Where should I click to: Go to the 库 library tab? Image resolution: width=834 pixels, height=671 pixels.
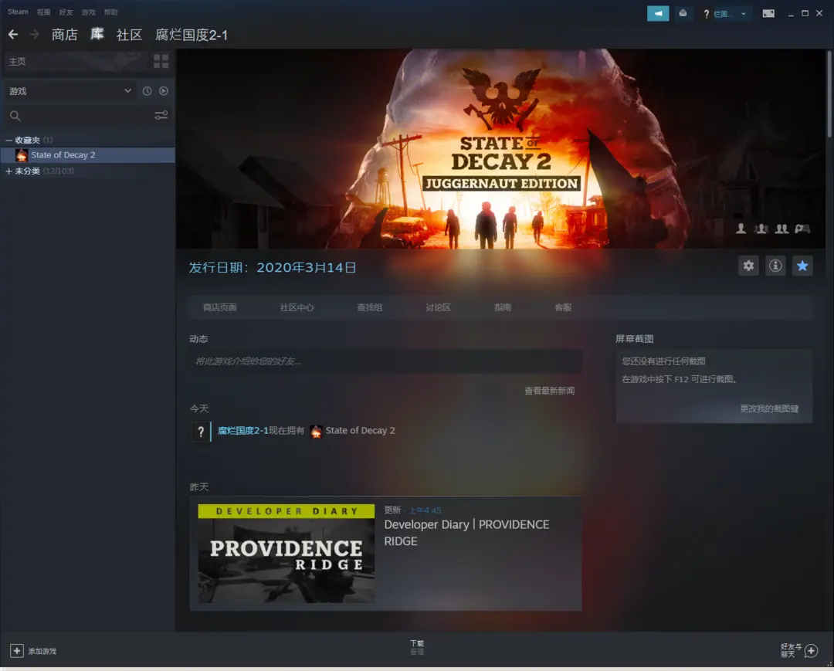[97, 35]
